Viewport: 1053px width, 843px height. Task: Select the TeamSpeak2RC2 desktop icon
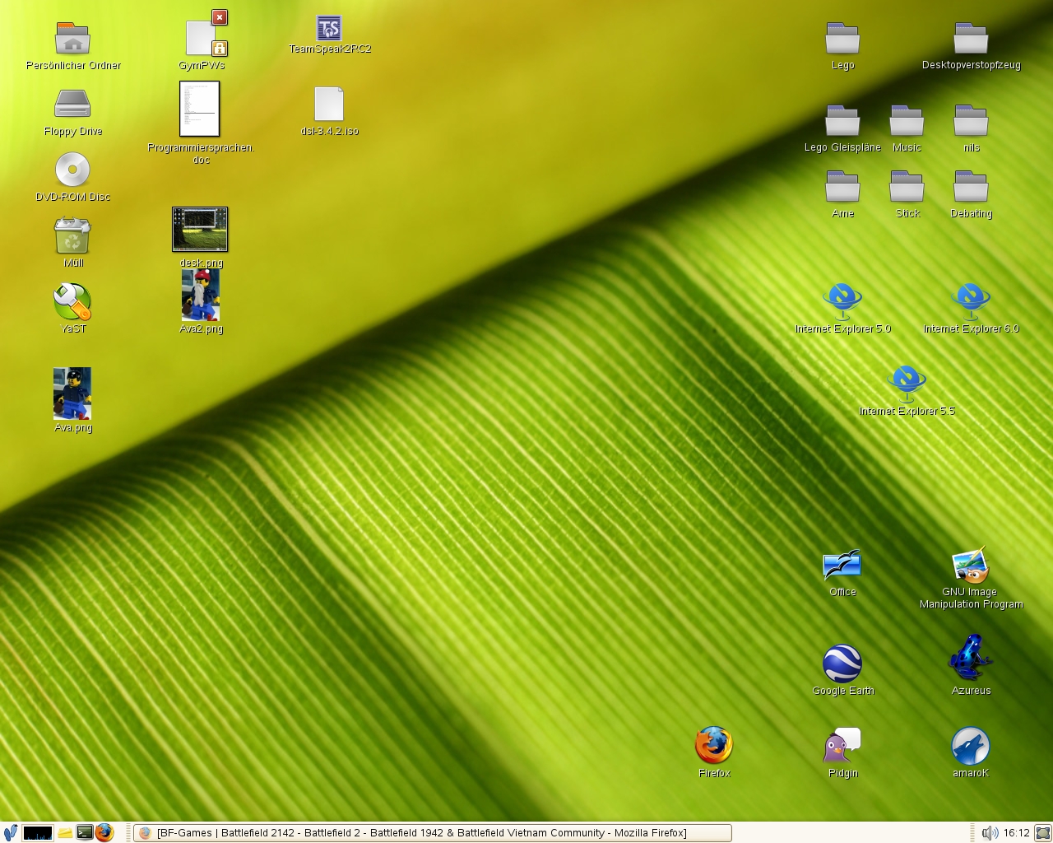329,29
